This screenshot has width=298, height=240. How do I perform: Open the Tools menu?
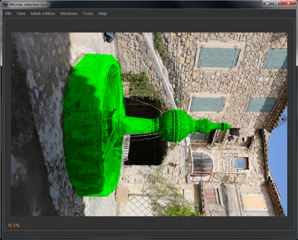(88, 14)
